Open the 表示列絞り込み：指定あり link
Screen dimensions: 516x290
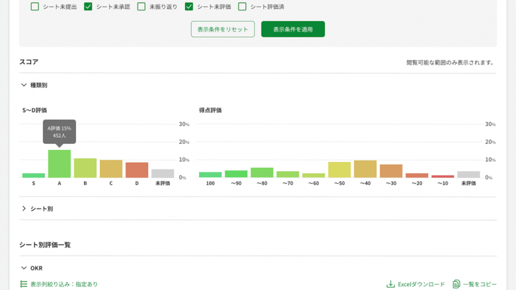point(64,284)
